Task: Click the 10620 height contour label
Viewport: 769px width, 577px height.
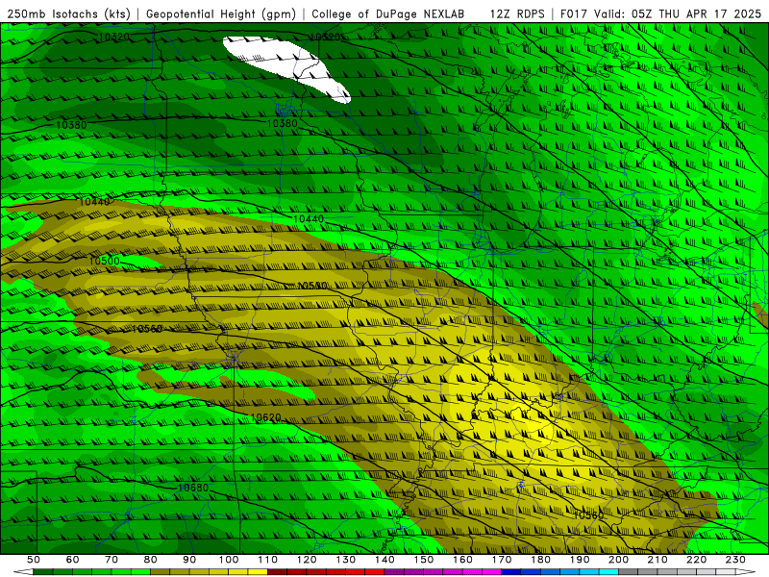Action: (266, 417)
